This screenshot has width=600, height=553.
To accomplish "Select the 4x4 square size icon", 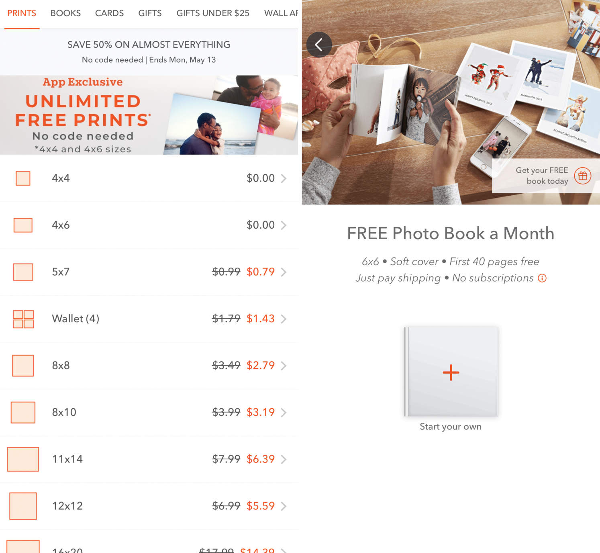I will click(23, 178).
